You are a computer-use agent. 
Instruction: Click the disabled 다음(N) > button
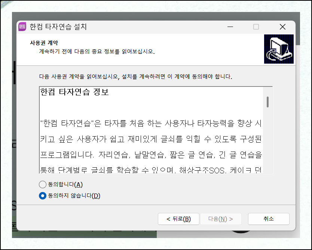click(x=221, y=219)
